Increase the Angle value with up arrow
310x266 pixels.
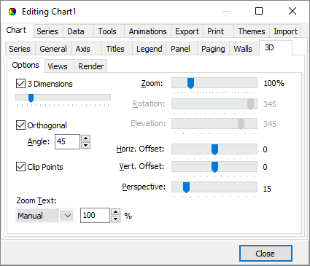(x=85, y=138)
